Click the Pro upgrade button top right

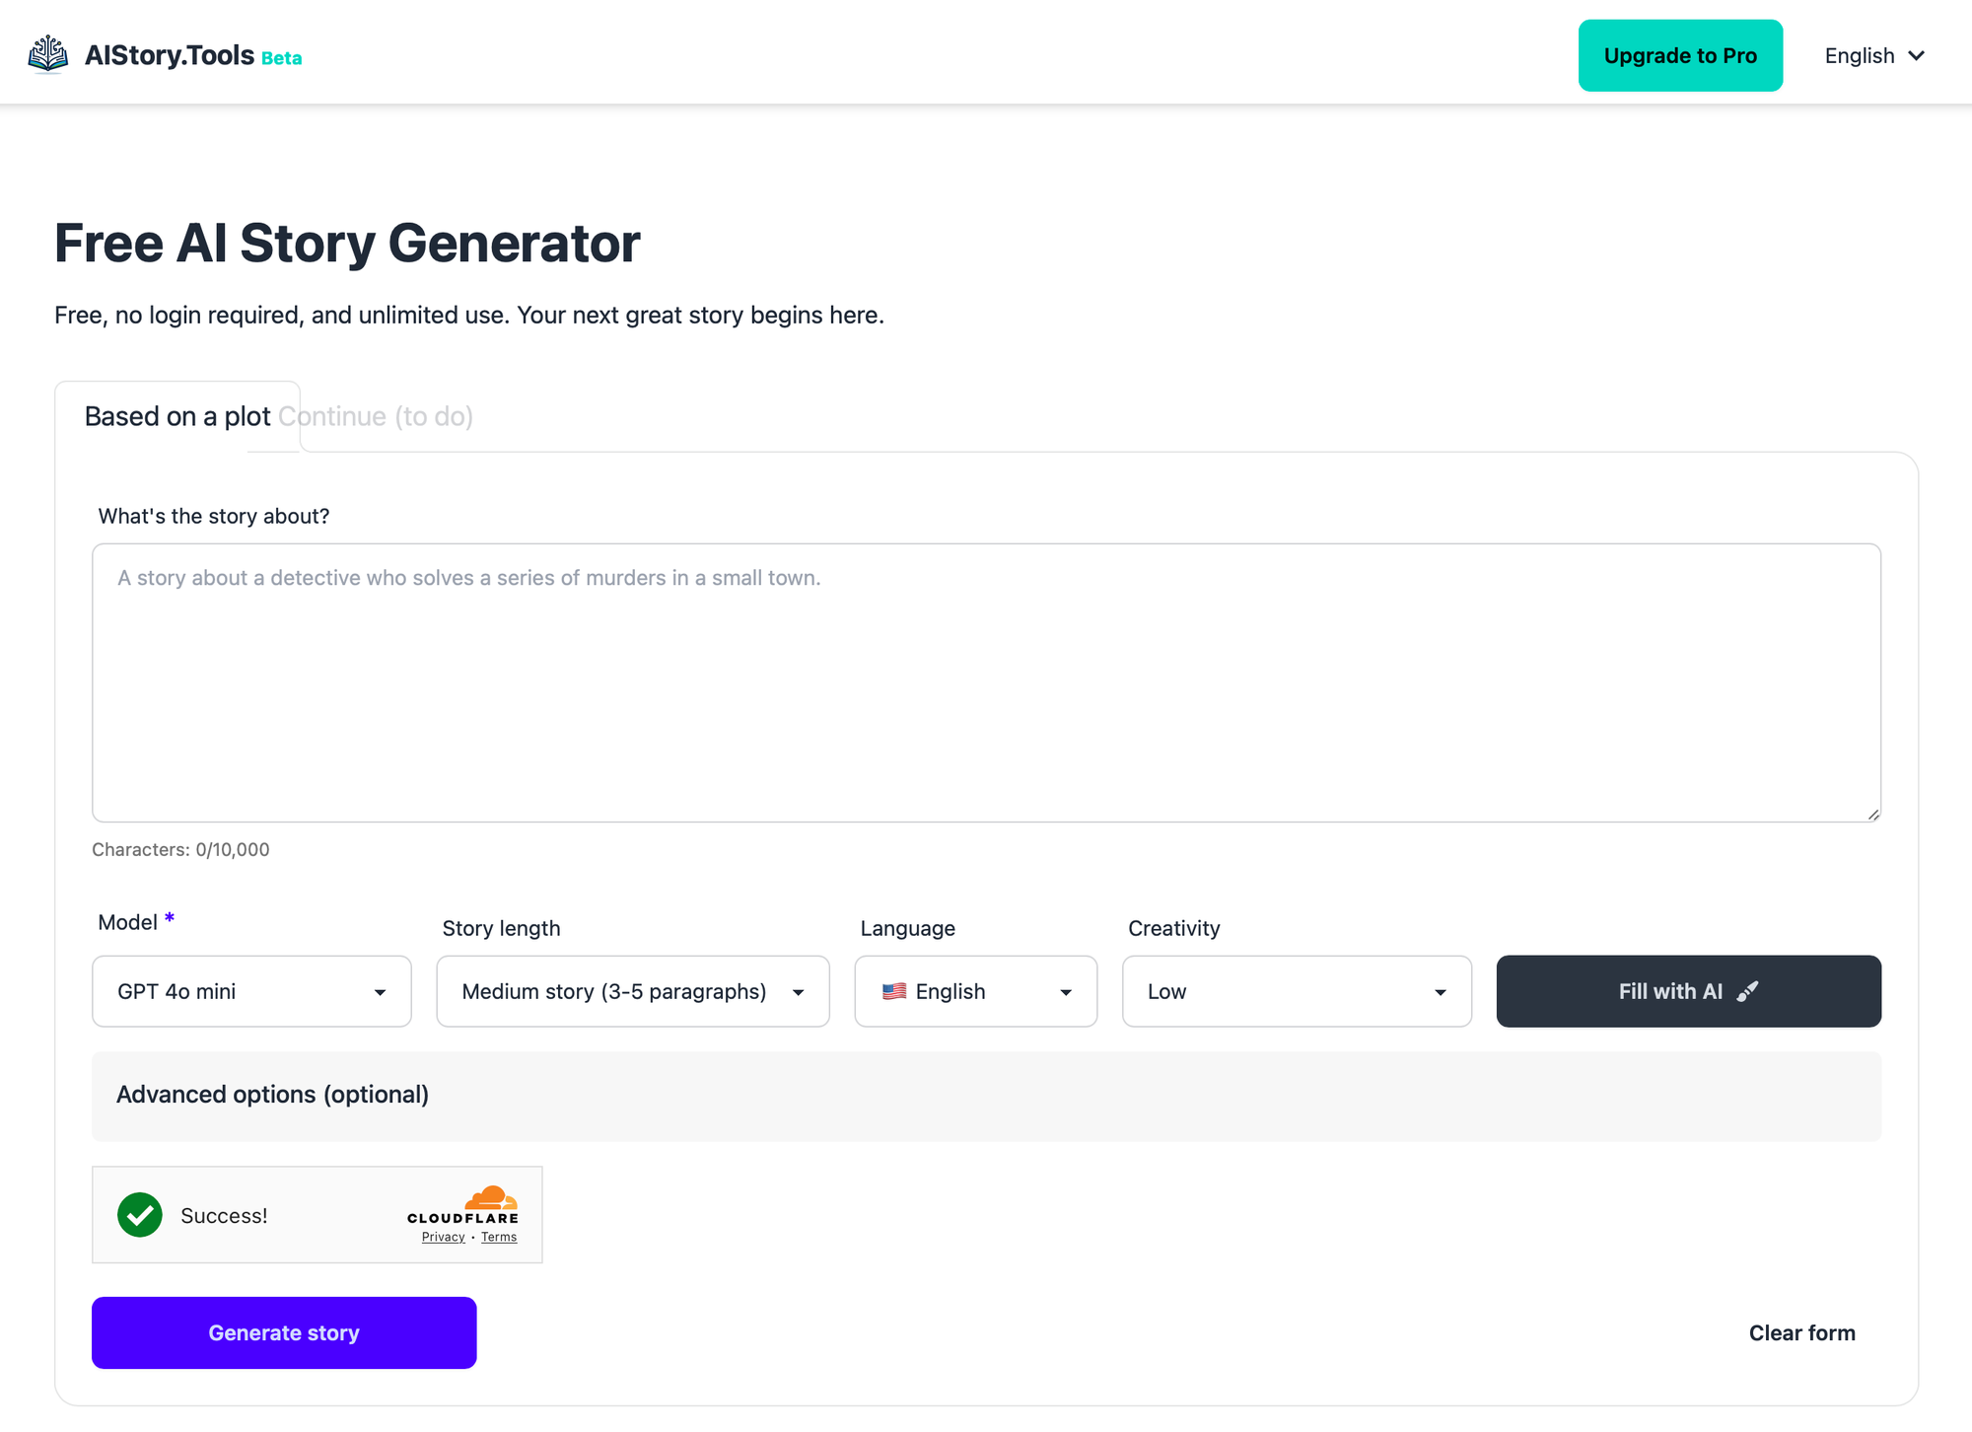coord(1679,53)
